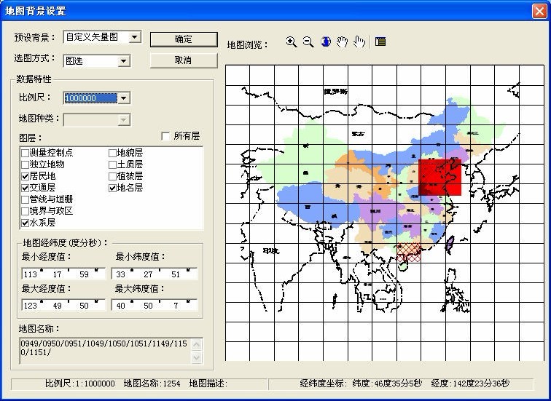Image resolution: width=551 pixels, height=401 pixels.
Task: Click the 蒙古 label on map
Action: pyautogui.click(x=359, y=134)
